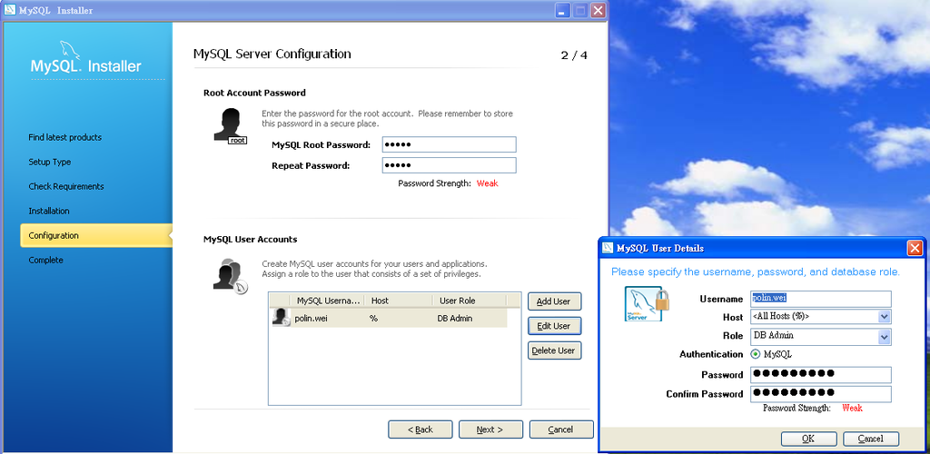
Task: Click the MySQL user accounts group icon
Action: click(230, 276)
